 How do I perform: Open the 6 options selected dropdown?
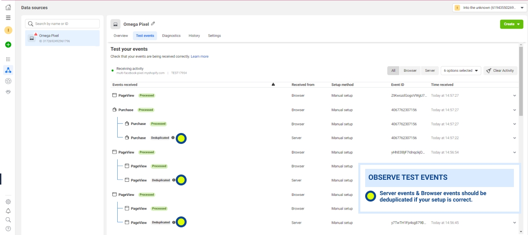pyautogui.click(x=461, y=71)
